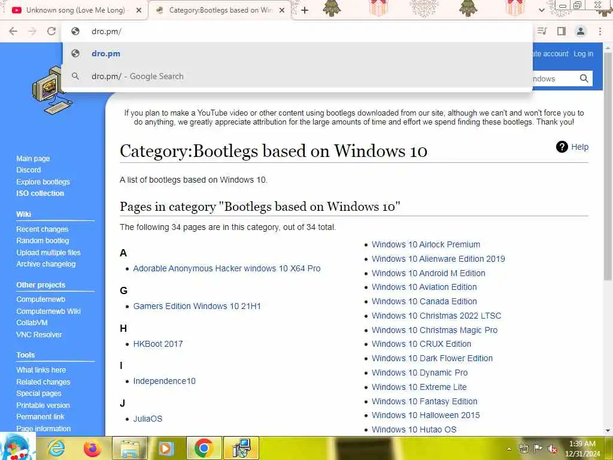Toggle the browser side panel icon
Image resolution: width=613 pixels, height=460 pixels.
tap(562, 31)
